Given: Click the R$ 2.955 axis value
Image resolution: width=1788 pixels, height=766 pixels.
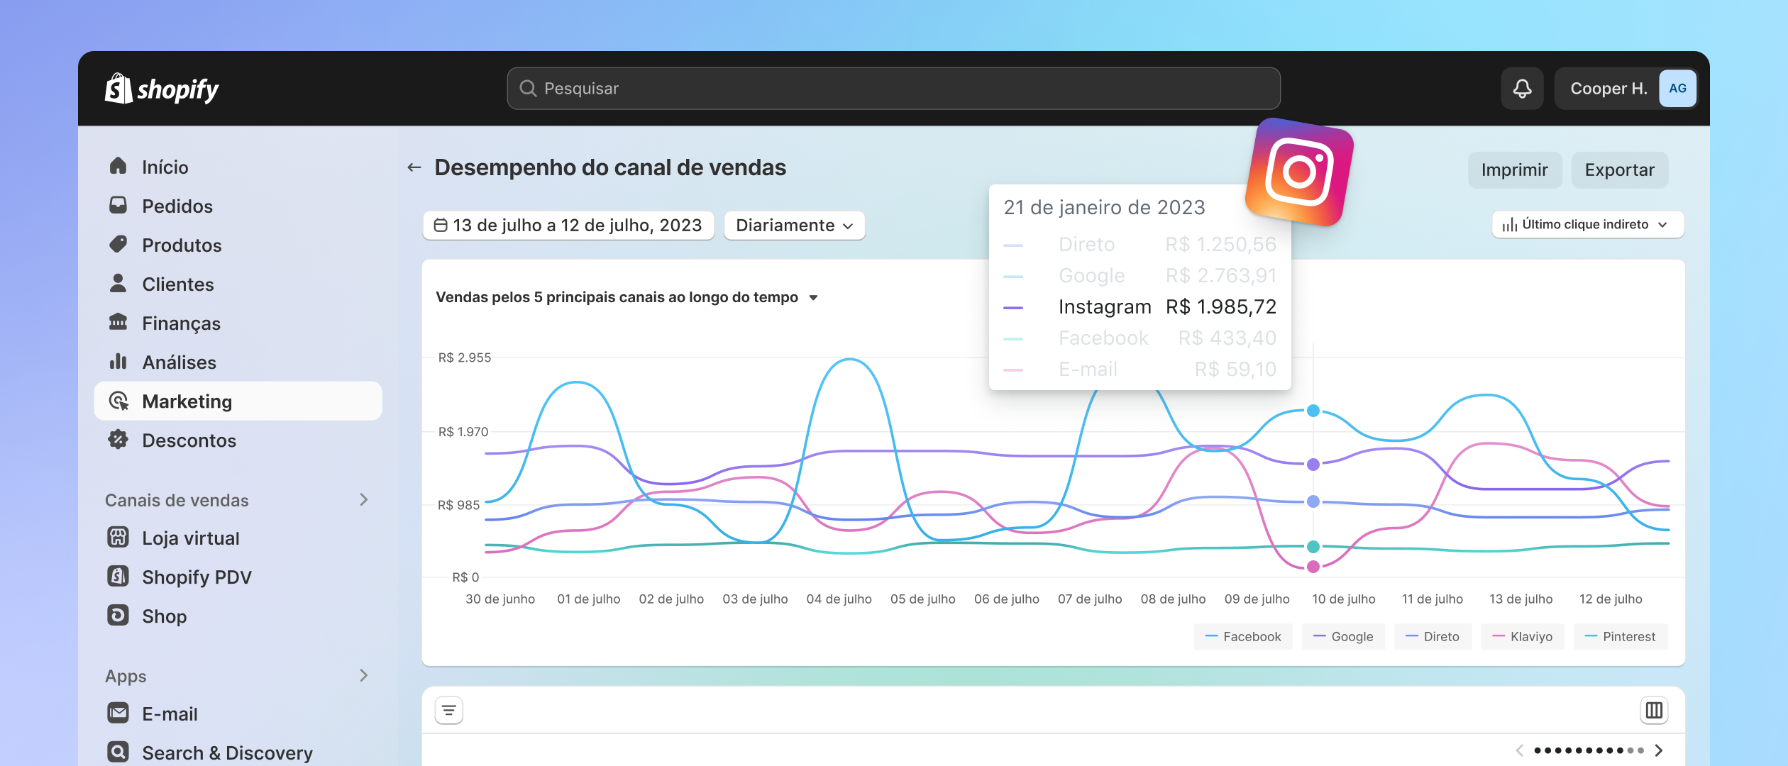Looking at the screenshot, I should pyautogui.click(x=465, y=357).
